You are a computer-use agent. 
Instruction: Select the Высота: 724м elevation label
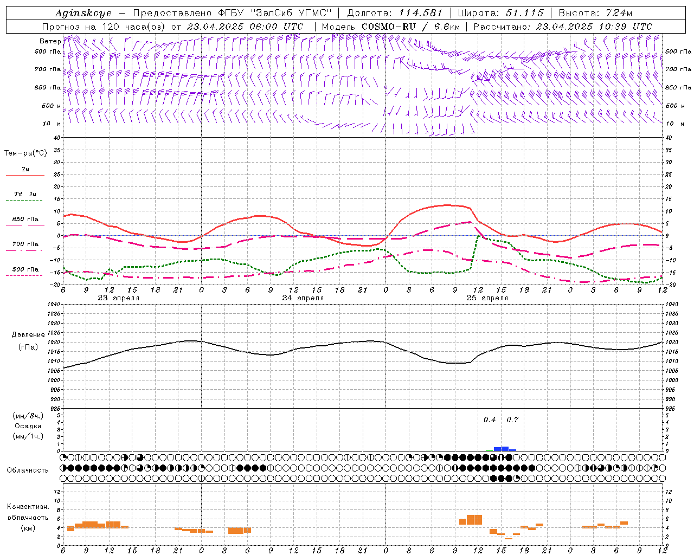point(595,13)
